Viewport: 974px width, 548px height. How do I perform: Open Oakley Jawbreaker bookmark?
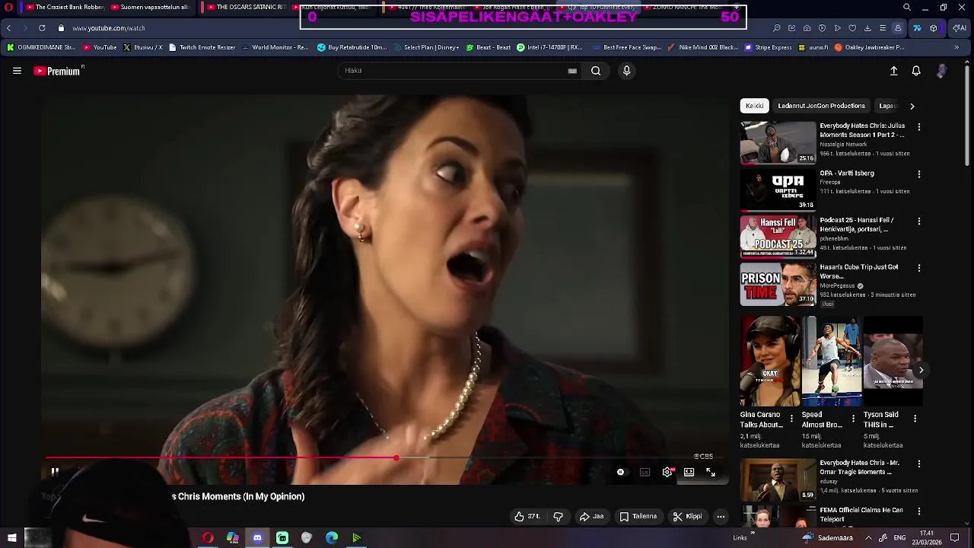pyautogui.click(x=869, y=47)
